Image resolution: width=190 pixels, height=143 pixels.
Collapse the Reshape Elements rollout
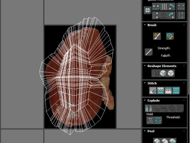point(145,66)
